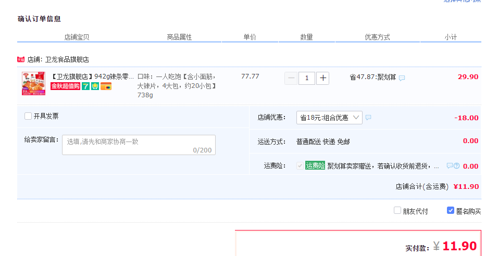This screenshot has height=256, width=498.
Task: Click the unit price 77.77
Action: pyautogui.click(x=250, y=76)
